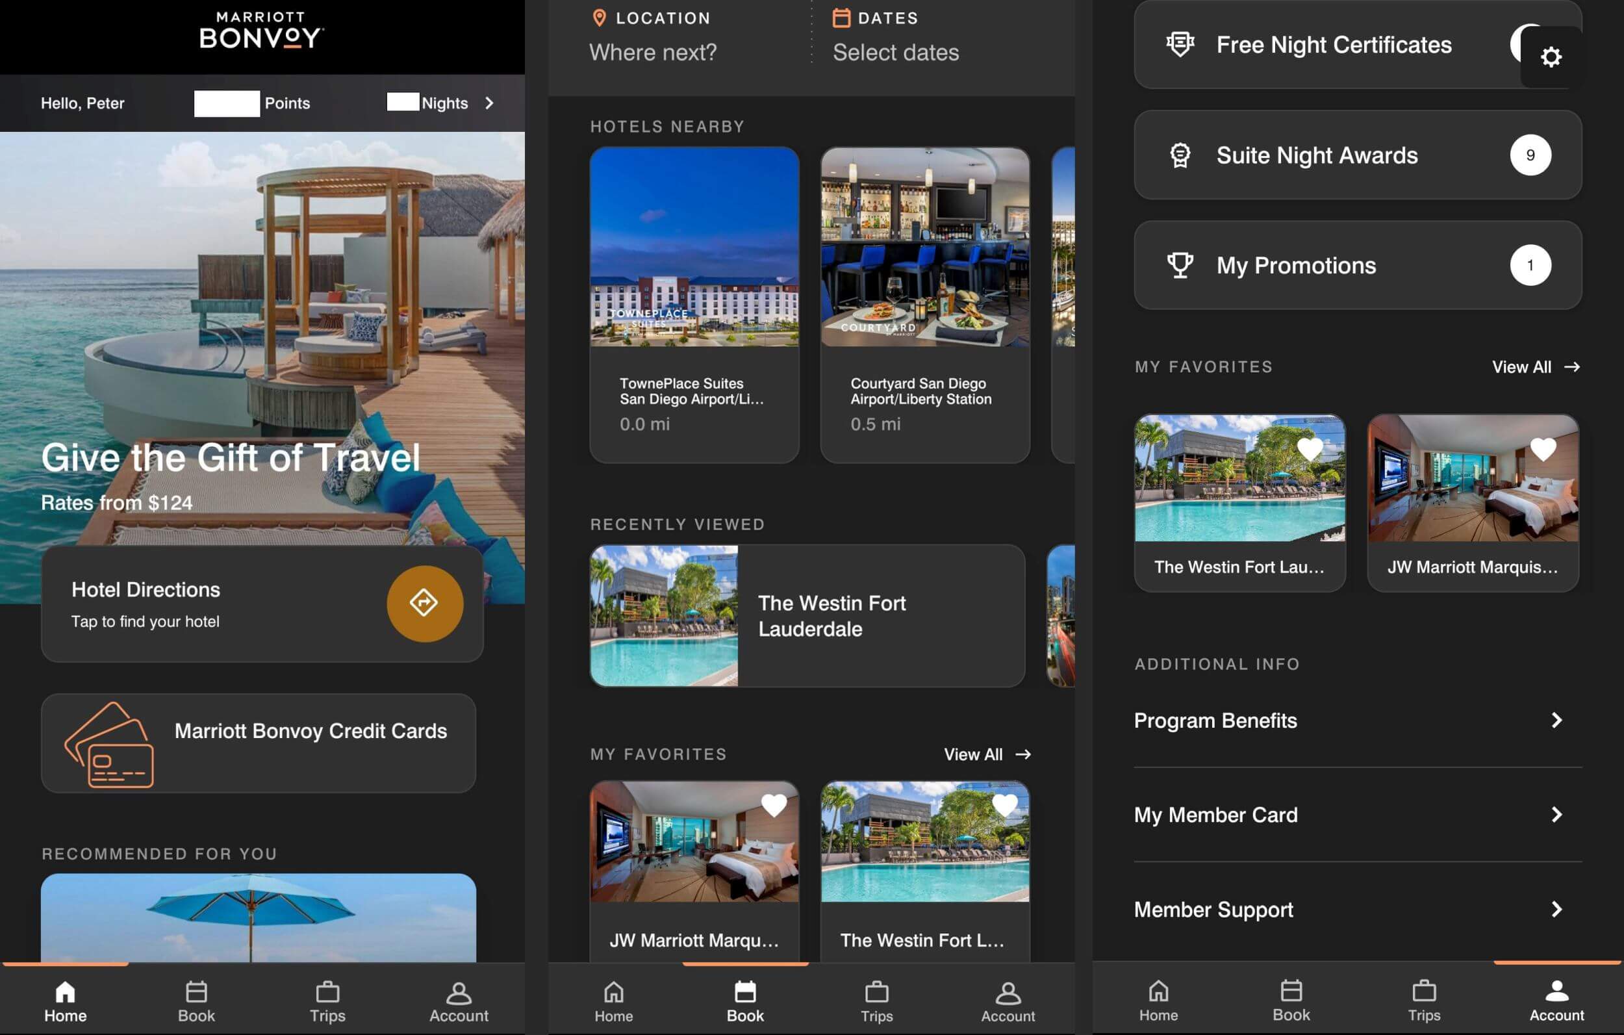Toggle the heart on The Westin Fort L… card in Book
Viewport: 1624px width, 1035px height.
[x=1004, y=804]
